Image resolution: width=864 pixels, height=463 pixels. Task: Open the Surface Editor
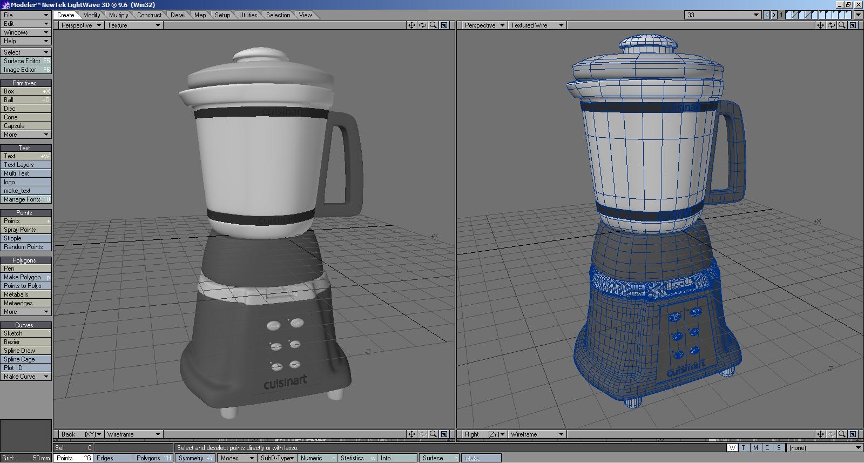point(26,61)
